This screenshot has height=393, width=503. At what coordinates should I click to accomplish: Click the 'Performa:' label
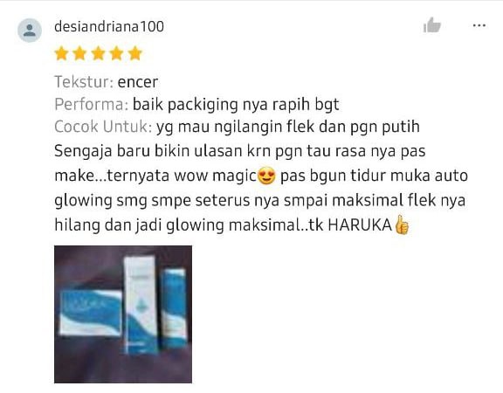pos(92,104)
